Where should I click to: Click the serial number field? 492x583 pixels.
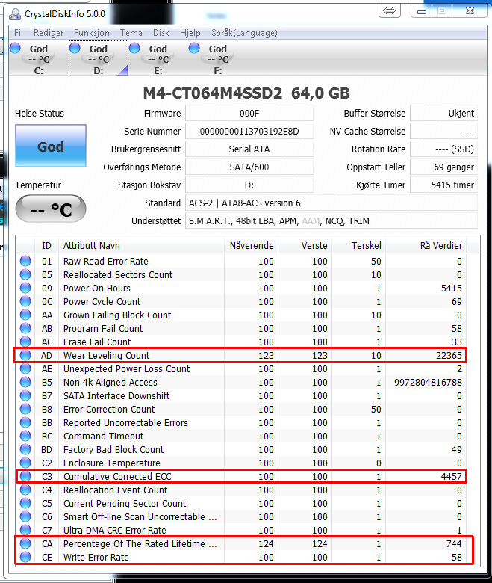(249, 132)
